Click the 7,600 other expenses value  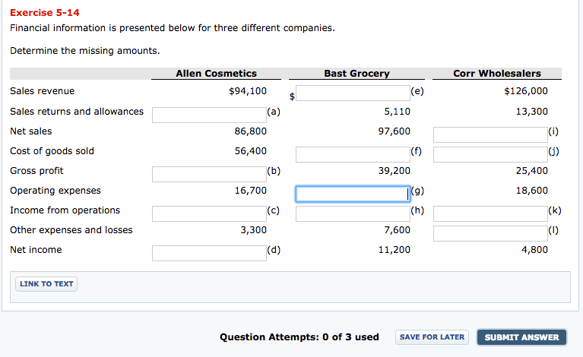point(397,230)
